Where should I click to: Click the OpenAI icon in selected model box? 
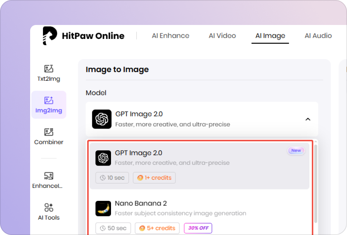click(102, 119)
